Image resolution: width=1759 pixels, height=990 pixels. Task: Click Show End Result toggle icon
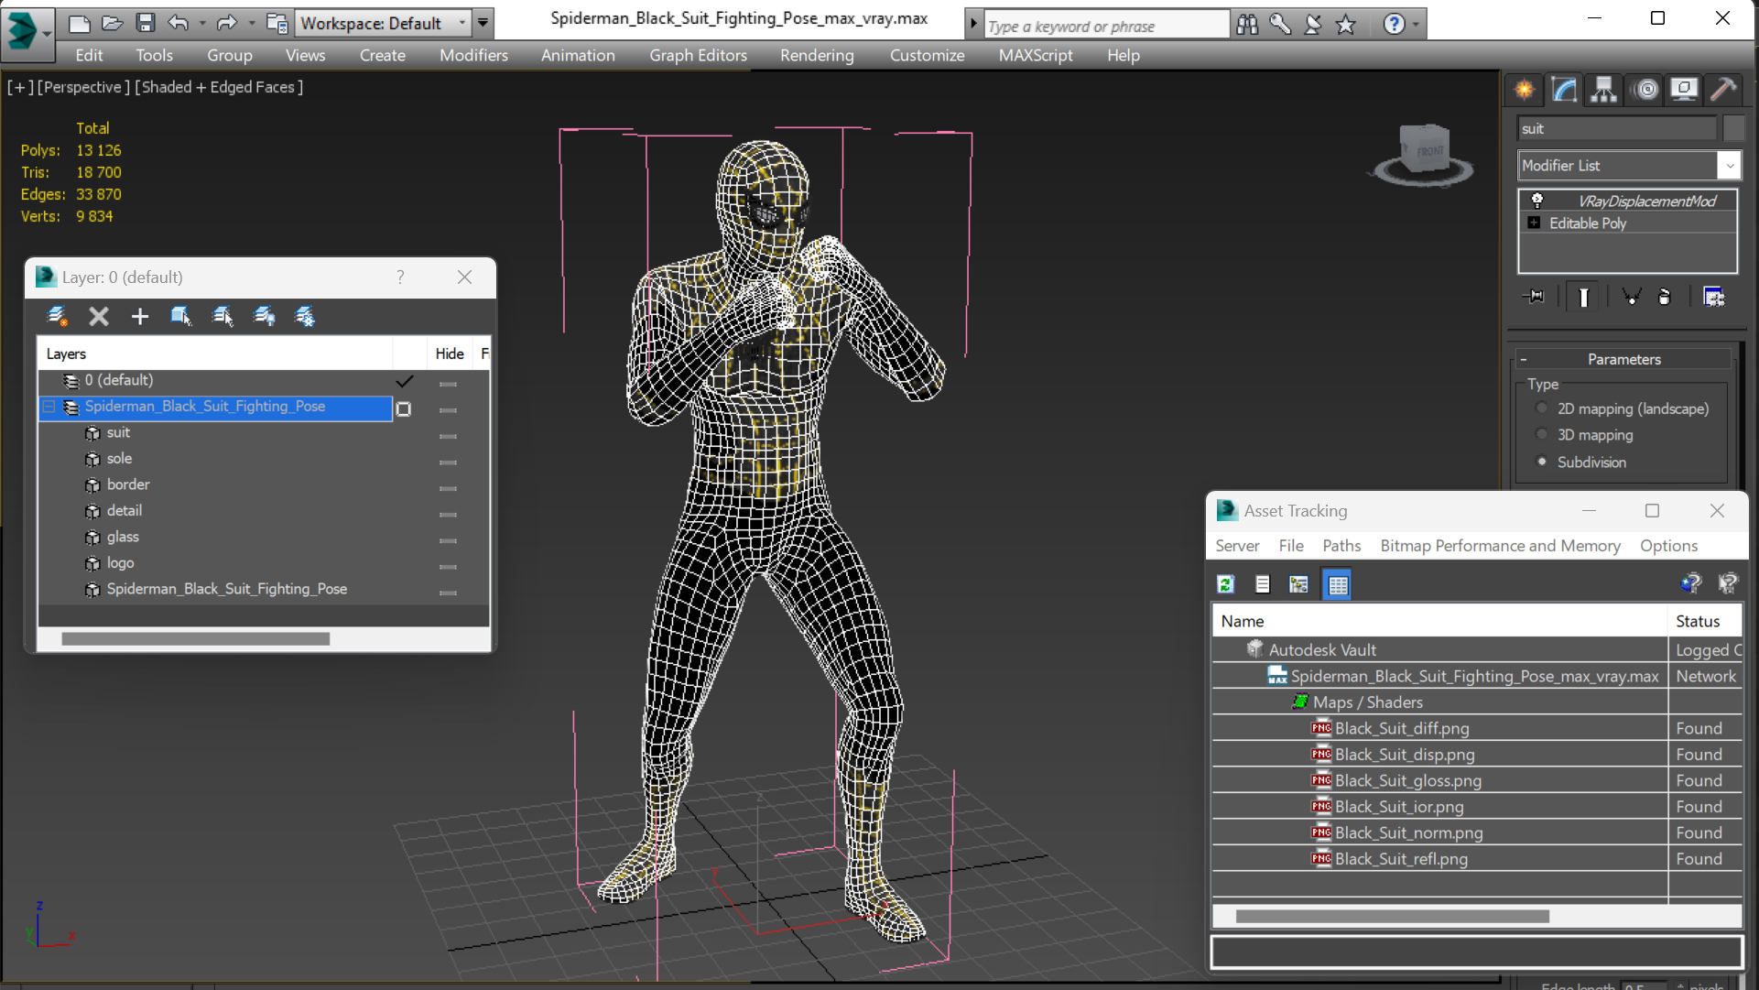1583,297
